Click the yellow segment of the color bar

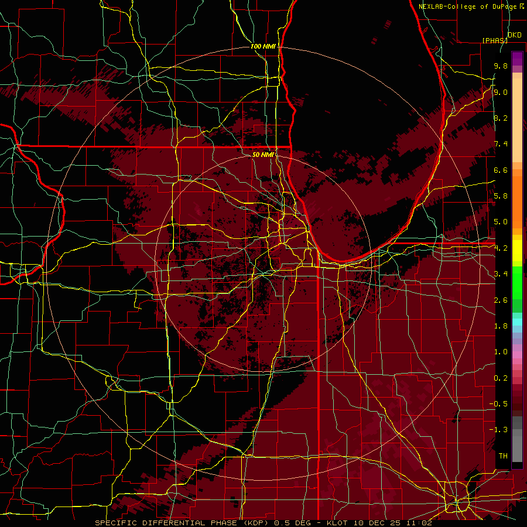(x=517, y=251)
